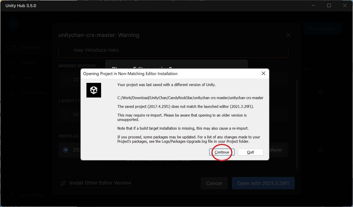Close the unitychan-crs-master Warning panel
Viewport: 353px width, 207px height.
pyautogui.click(x=288, y=35)
